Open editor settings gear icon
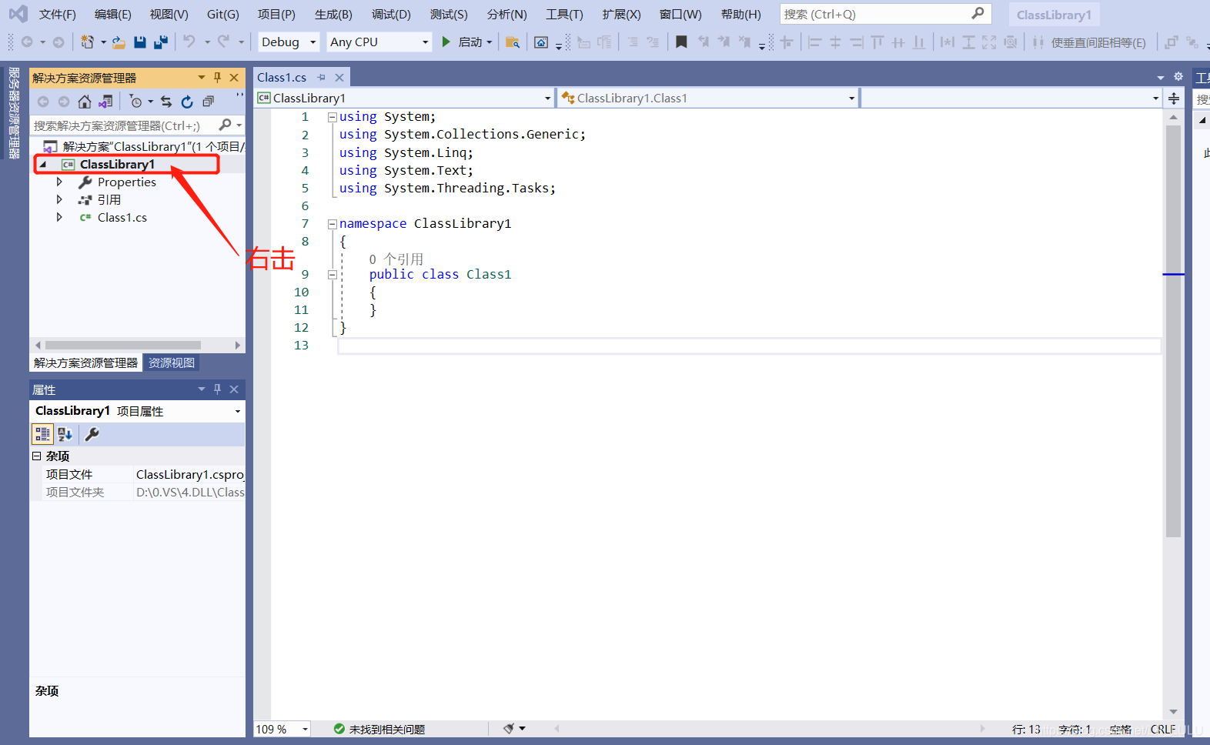Viewport: 1210px width, 745px height. [1178, 77]
